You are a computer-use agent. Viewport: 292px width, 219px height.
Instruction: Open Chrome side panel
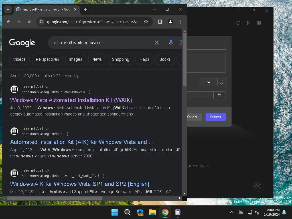[x=160, y=22]
